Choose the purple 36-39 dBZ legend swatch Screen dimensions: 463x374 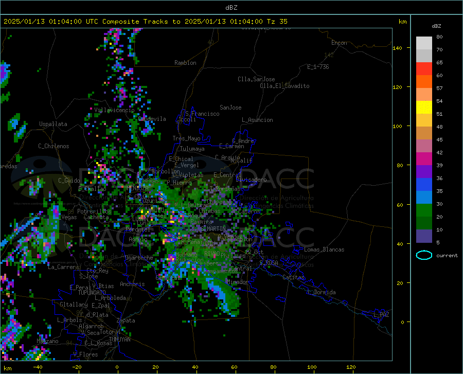coord(424,172)
